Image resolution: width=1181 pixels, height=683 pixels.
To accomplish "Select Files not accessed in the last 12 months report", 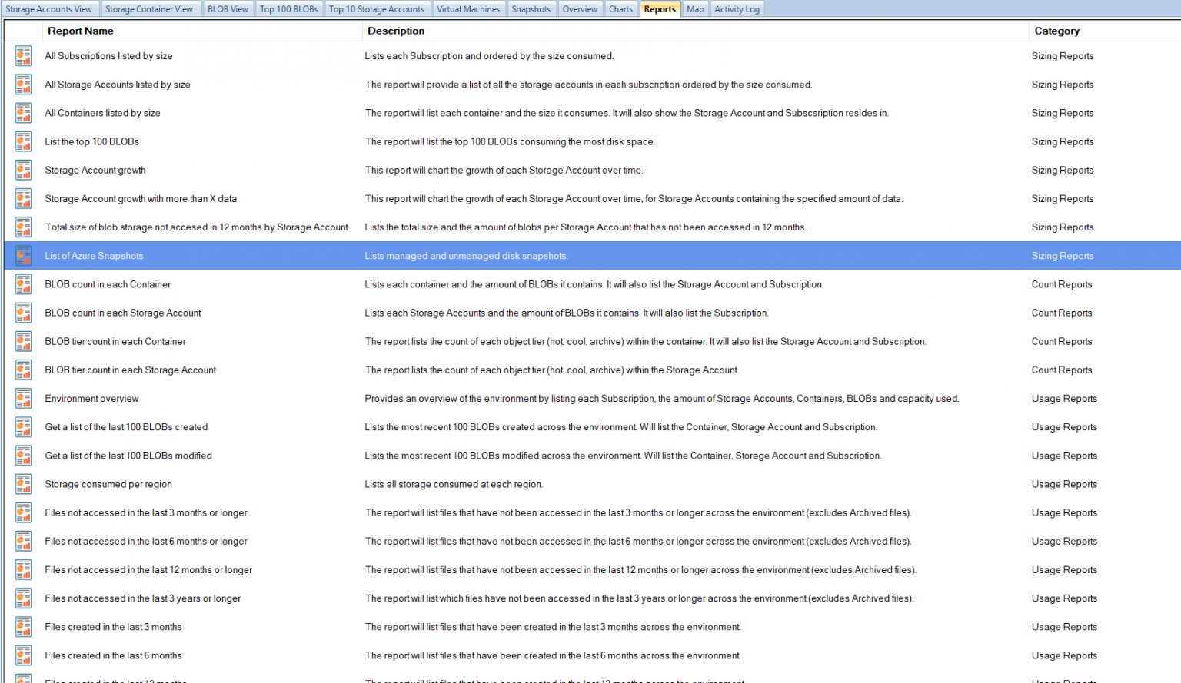I will coord(148,570).
